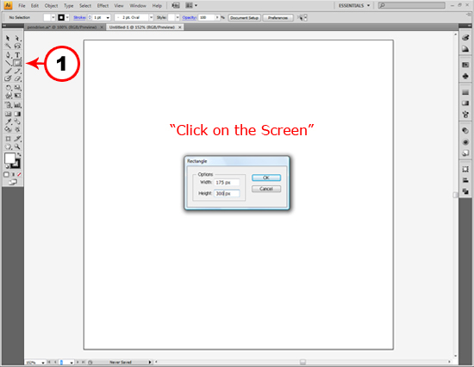This screenshot has height=367, width=474.
Task: Select the Eyedropper tool
Action: pos(8,121)
